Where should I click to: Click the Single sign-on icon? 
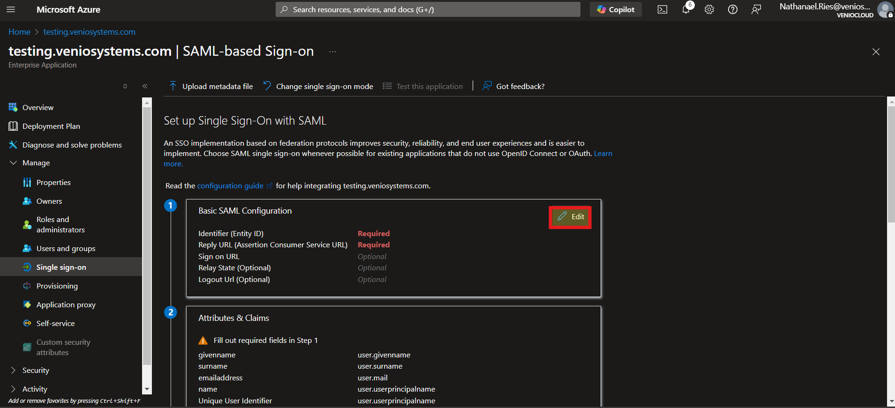tap(27, 267)
